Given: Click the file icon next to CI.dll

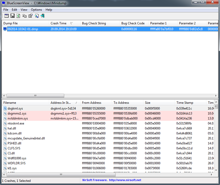Looking at the screenshot, I should pos(5,153).
